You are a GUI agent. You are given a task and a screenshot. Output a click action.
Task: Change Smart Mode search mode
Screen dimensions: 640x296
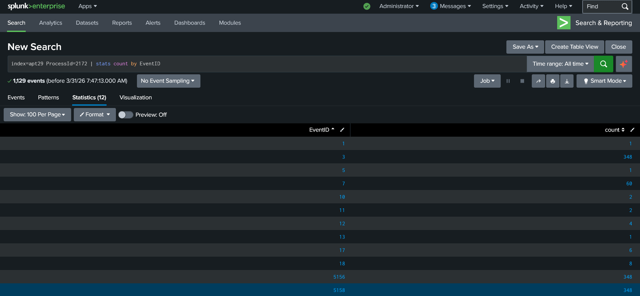pyautogui.click(x=604, y=81)
